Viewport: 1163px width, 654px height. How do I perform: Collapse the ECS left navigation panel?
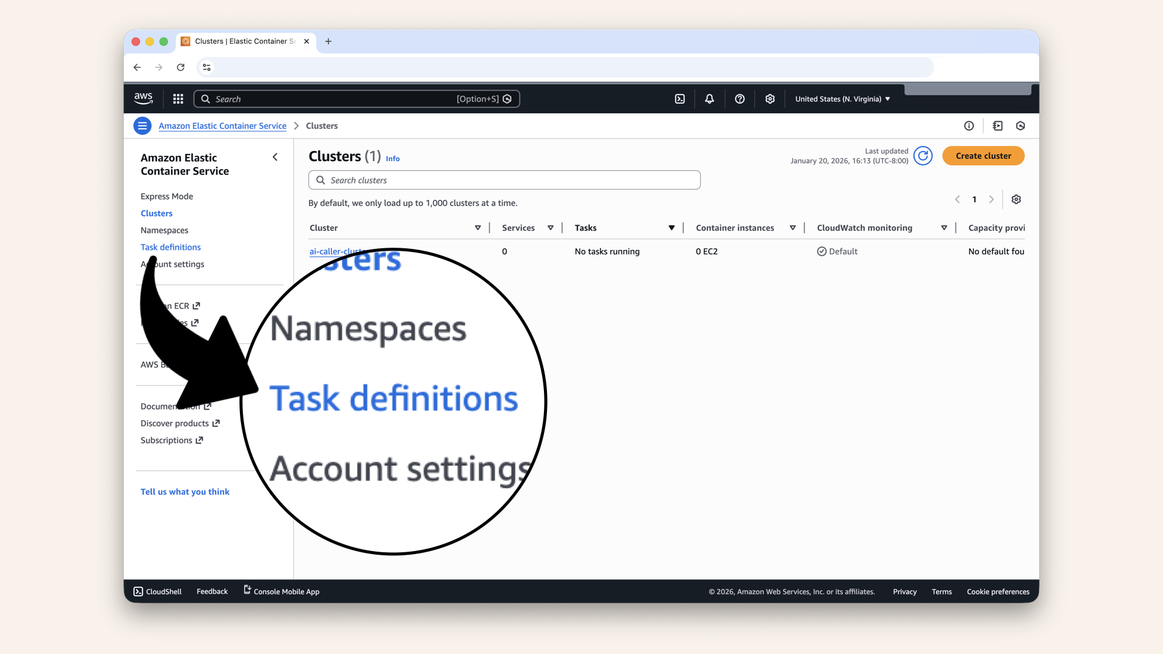tap(275, 157)
